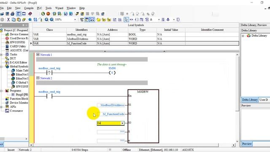Select HWCONFIG in project tree
The image size is (270, 152).
pyautogui.click(x=17, y=42)
